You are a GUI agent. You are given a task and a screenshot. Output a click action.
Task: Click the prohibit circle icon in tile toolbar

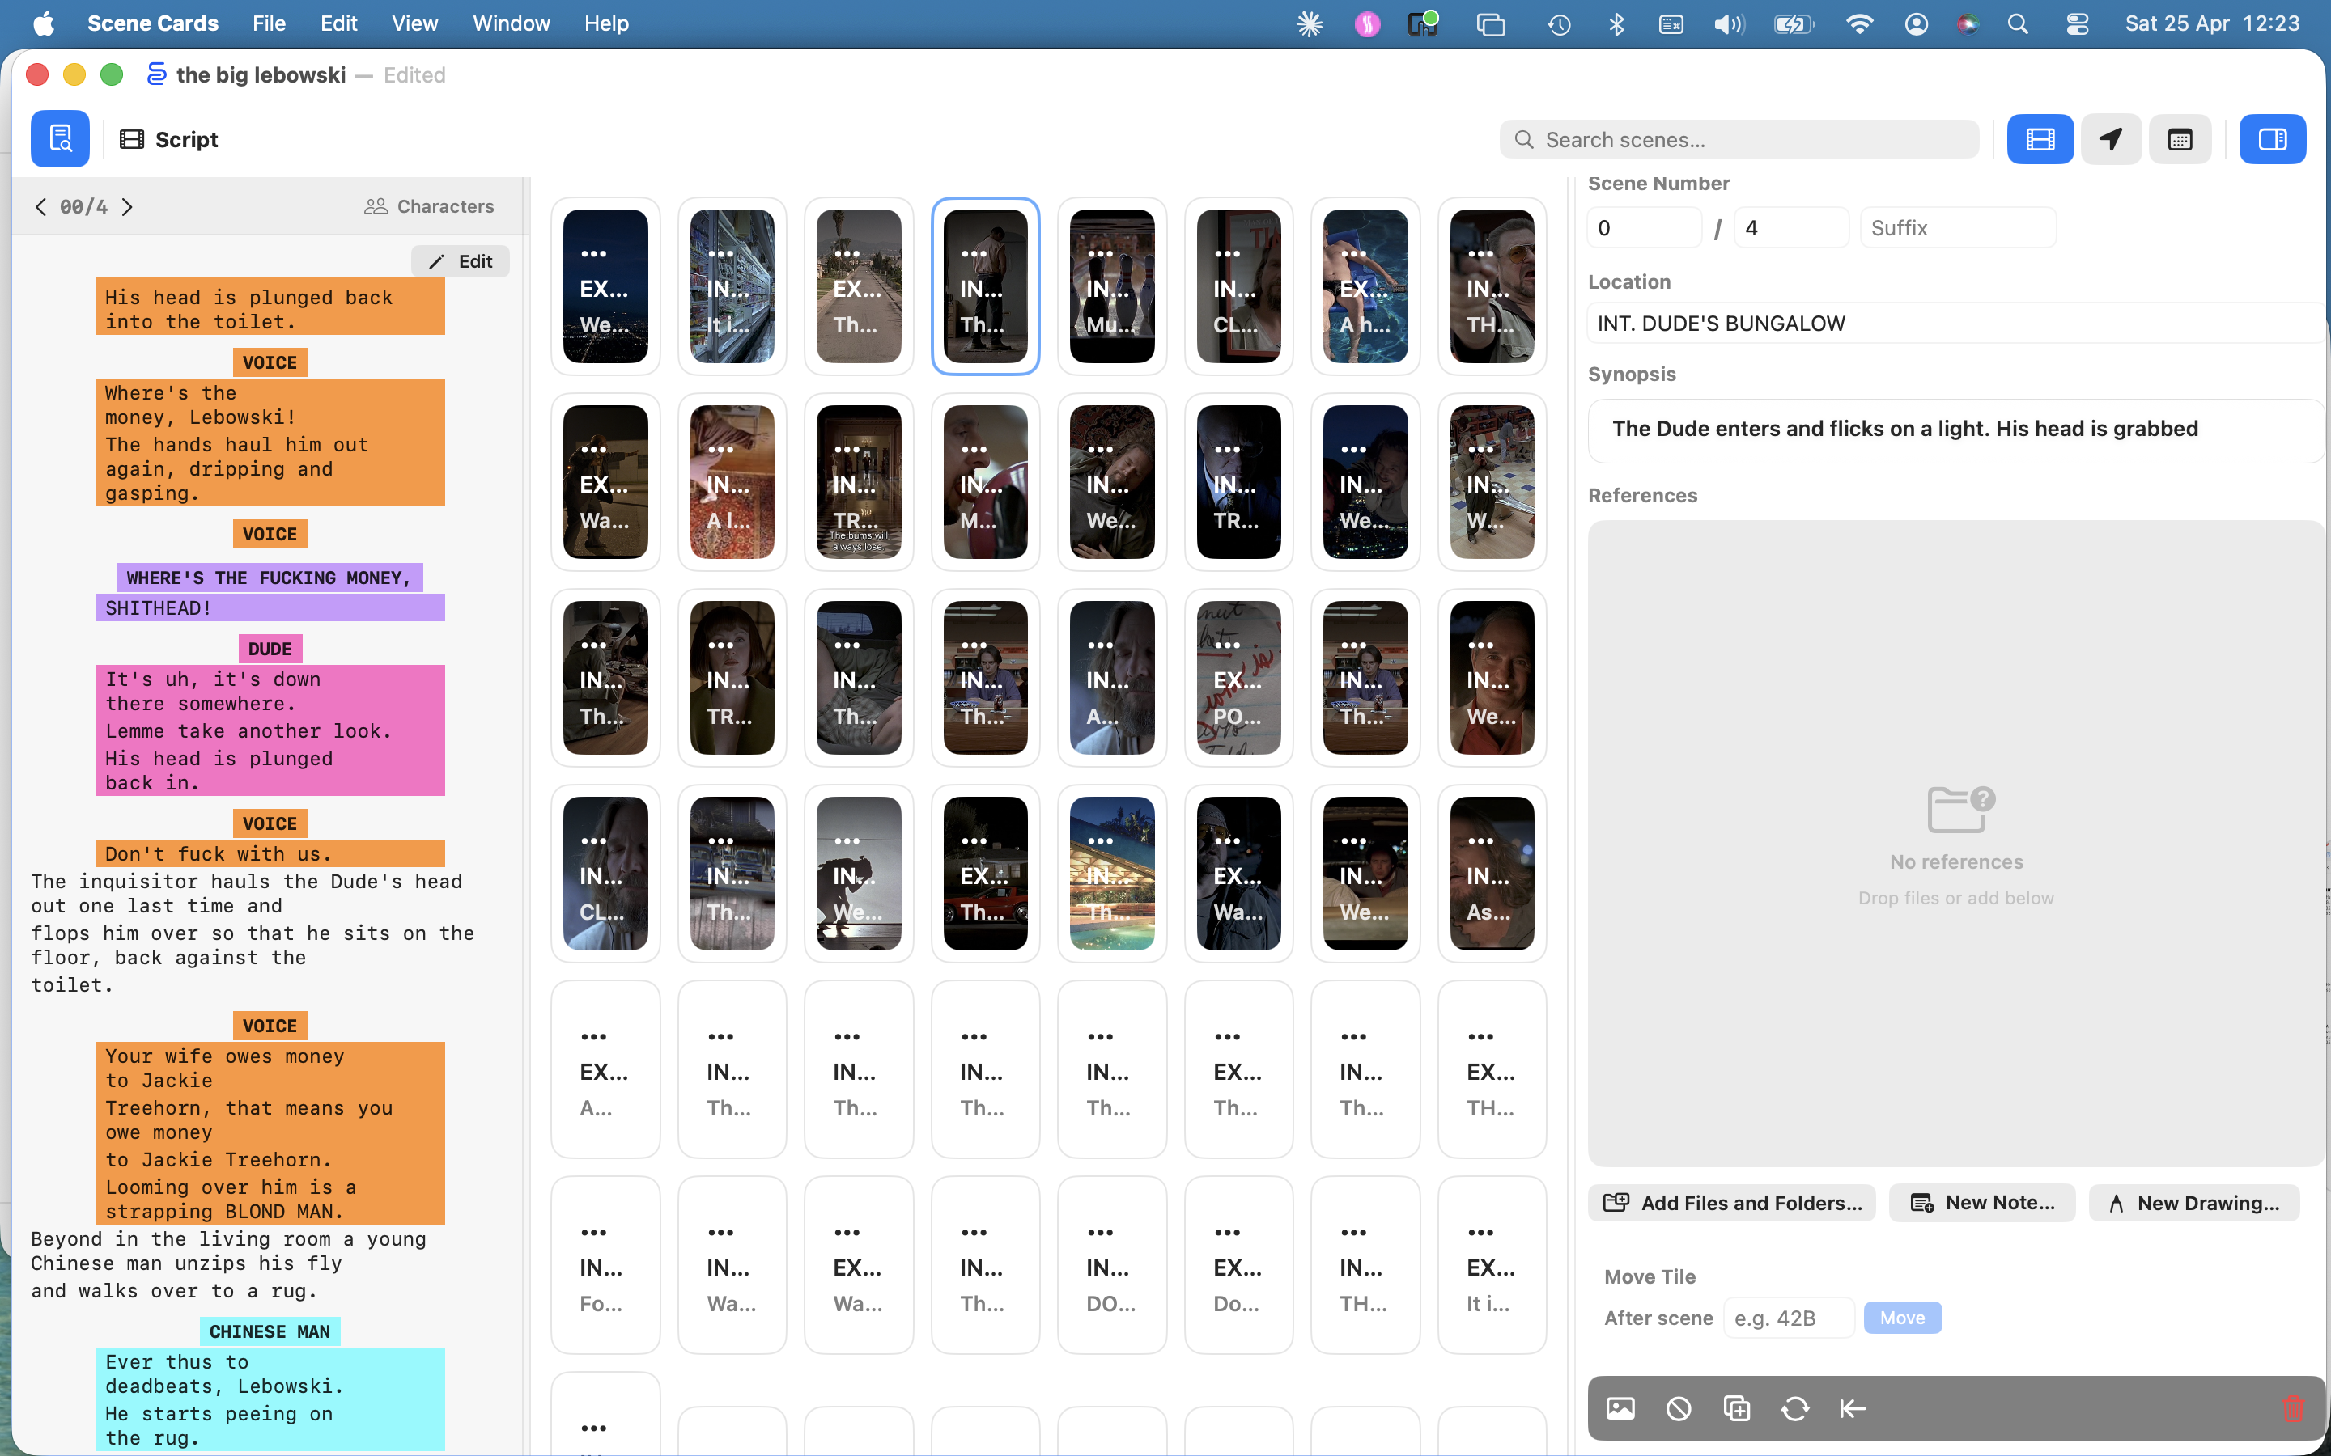(1679, 1409)
